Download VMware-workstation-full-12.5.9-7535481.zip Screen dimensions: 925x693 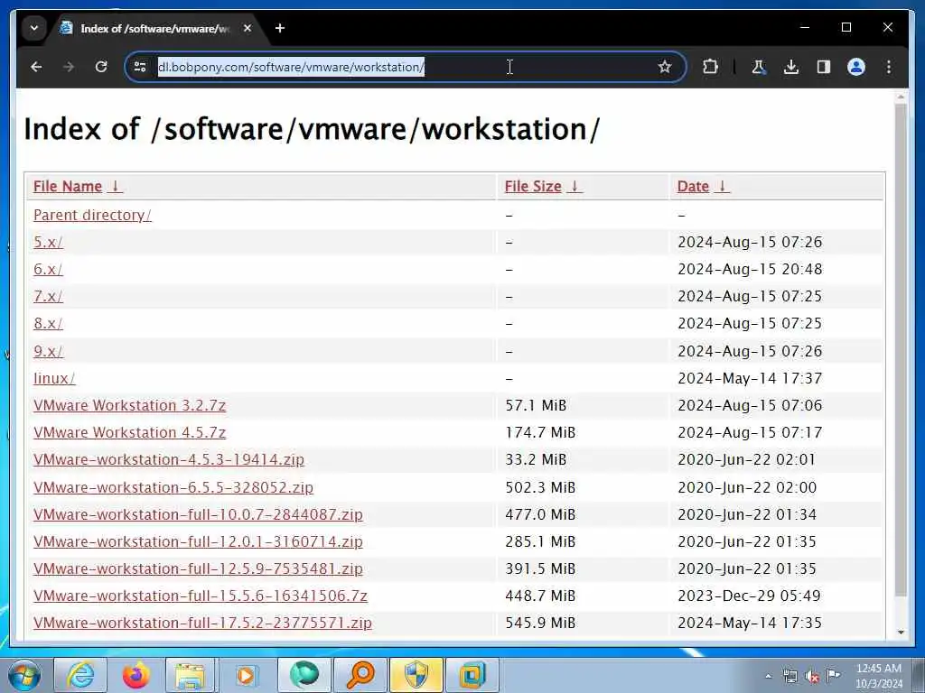click(198, 568)
